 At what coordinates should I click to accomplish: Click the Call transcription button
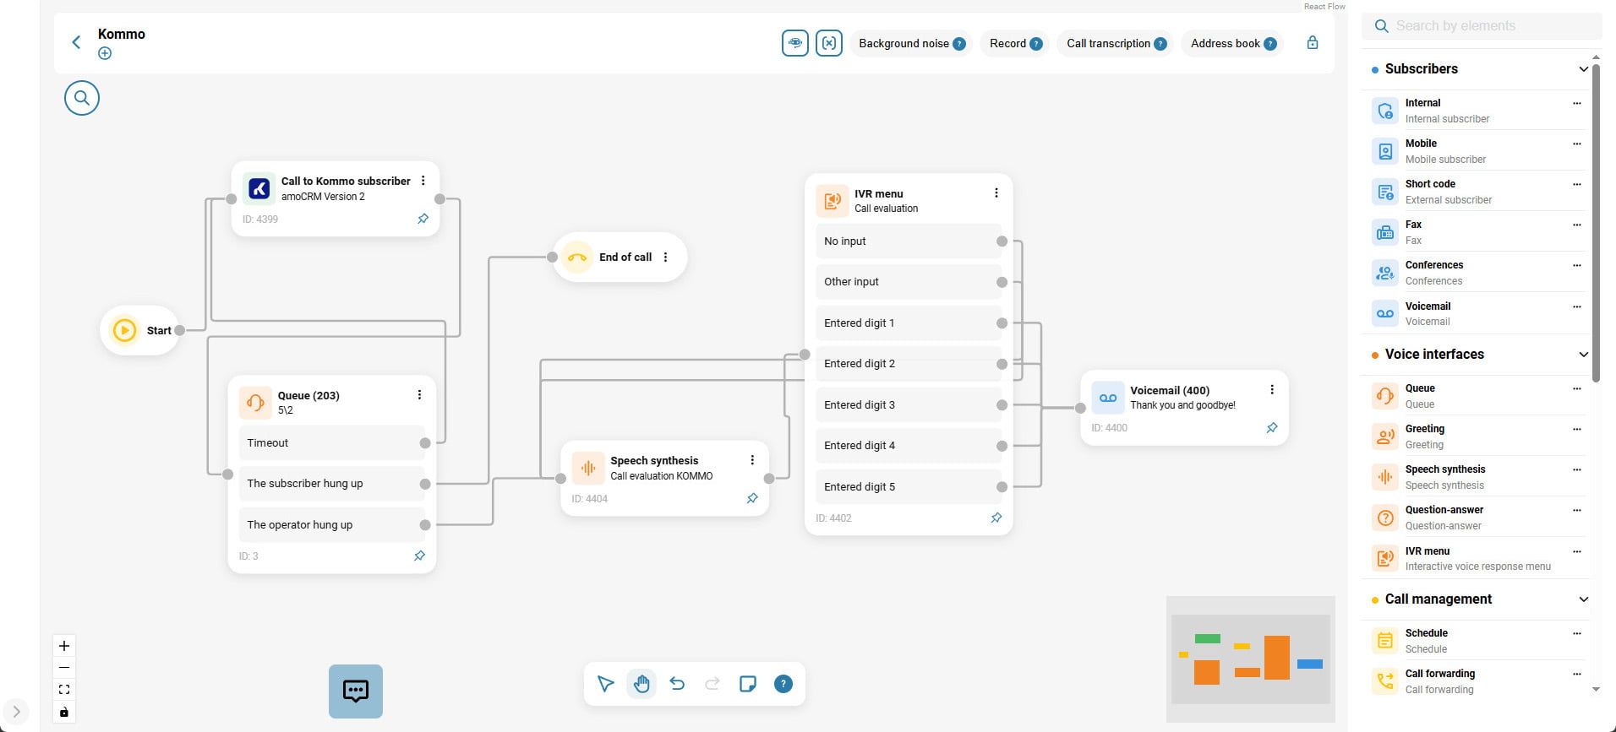coord(1116,44)
